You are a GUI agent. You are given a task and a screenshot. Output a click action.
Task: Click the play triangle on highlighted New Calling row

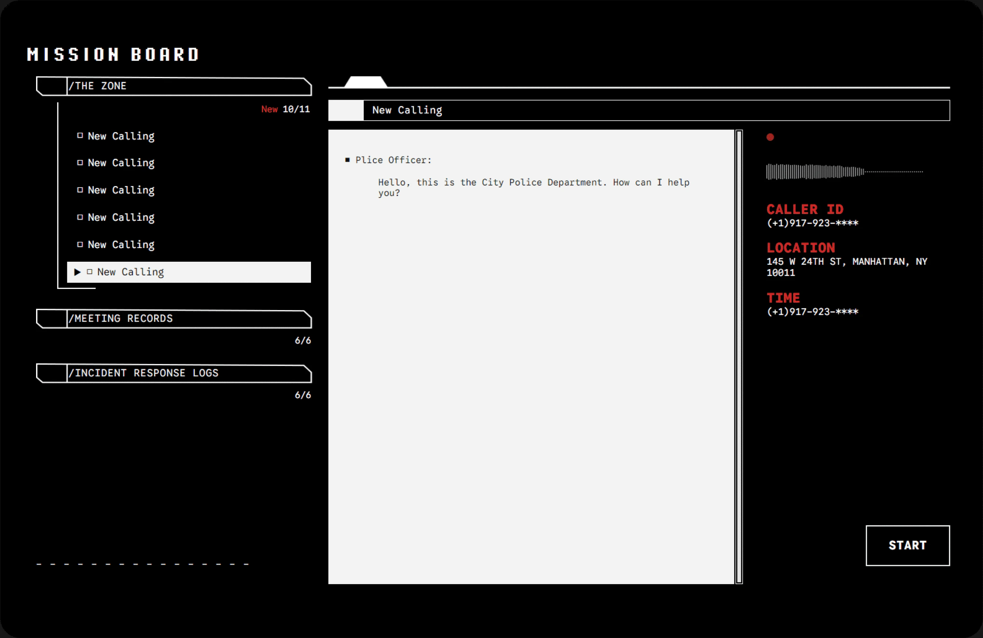tap(77, 272)
